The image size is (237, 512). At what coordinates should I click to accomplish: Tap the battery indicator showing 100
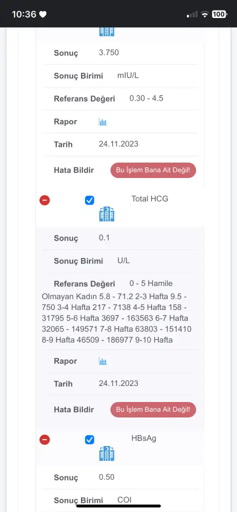click(x=219, y=14)
